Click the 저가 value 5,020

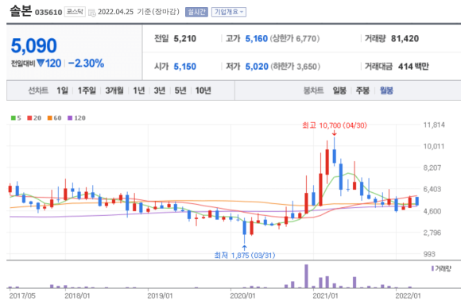tap(257, 67)
